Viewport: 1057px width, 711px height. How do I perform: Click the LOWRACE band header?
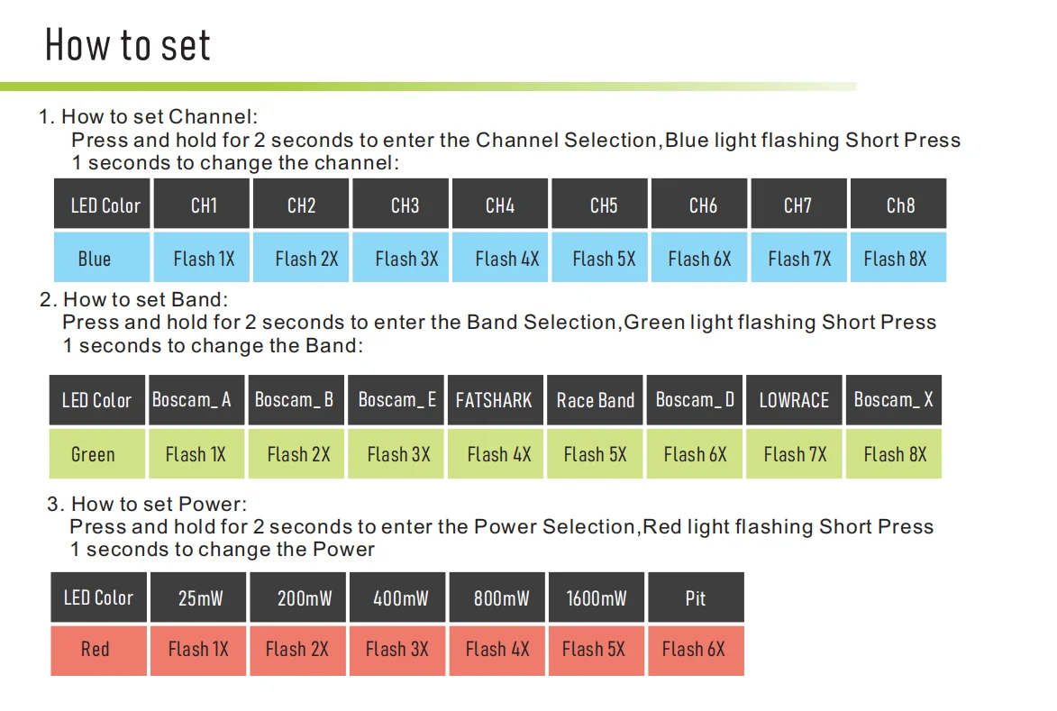793,399
